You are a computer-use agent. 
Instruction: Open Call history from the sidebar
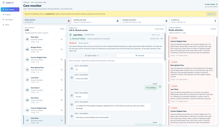click(x=10, y=20)
